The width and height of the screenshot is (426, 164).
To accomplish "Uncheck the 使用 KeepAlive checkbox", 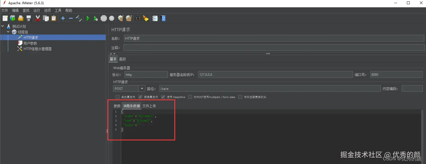I will point(163,97).
